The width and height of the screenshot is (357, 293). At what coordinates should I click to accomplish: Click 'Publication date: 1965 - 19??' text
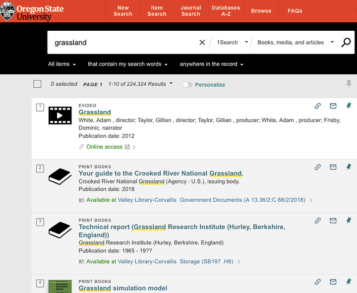(x=115, y=251)
